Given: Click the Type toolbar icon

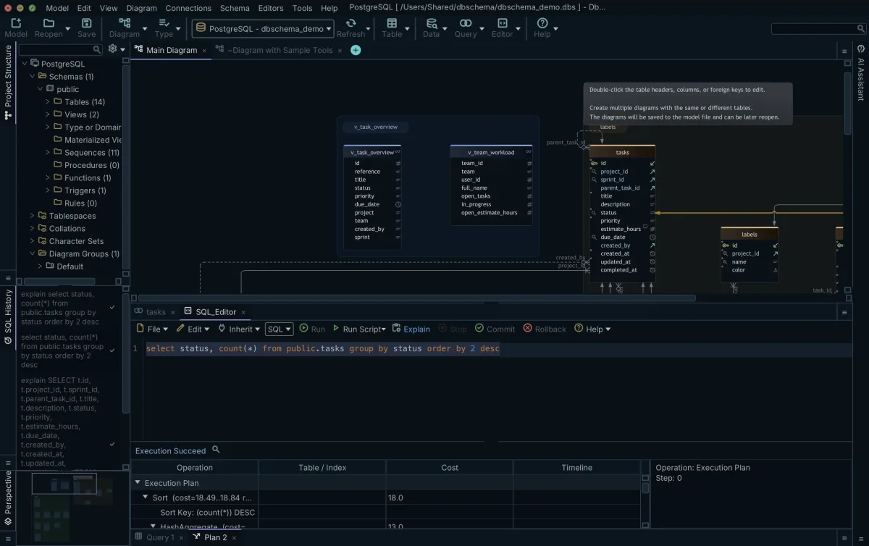Looking at the screenshot, I should point(164,24).
